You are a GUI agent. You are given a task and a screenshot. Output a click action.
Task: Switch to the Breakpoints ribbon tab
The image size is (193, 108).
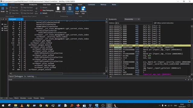click(33, 4)
